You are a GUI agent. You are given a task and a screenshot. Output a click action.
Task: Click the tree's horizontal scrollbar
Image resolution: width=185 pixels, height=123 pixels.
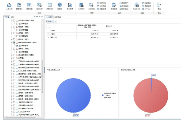(21, 117)
